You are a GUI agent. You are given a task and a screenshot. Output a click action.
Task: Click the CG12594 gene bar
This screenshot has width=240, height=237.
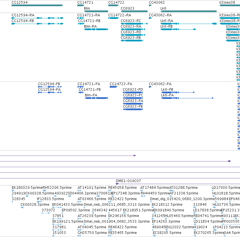click(x=37, y=5)
